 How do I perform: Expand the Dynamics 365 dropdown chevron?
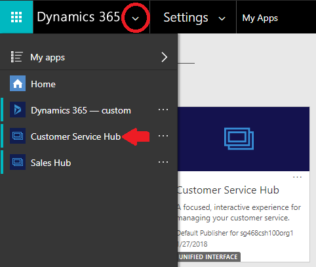[136, 18]
